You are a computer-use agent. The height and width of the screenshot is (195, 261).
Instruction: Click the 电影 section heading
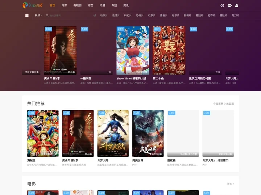[x=32, y=184]
